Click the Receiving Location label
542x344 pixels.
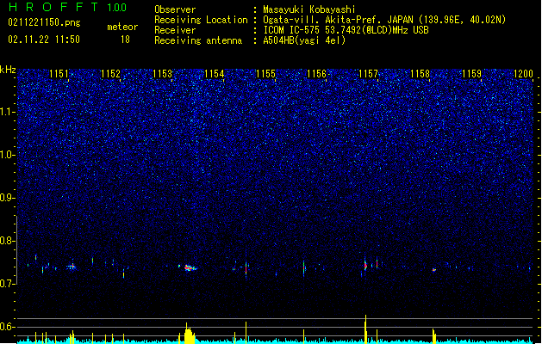tap(201, 20)
